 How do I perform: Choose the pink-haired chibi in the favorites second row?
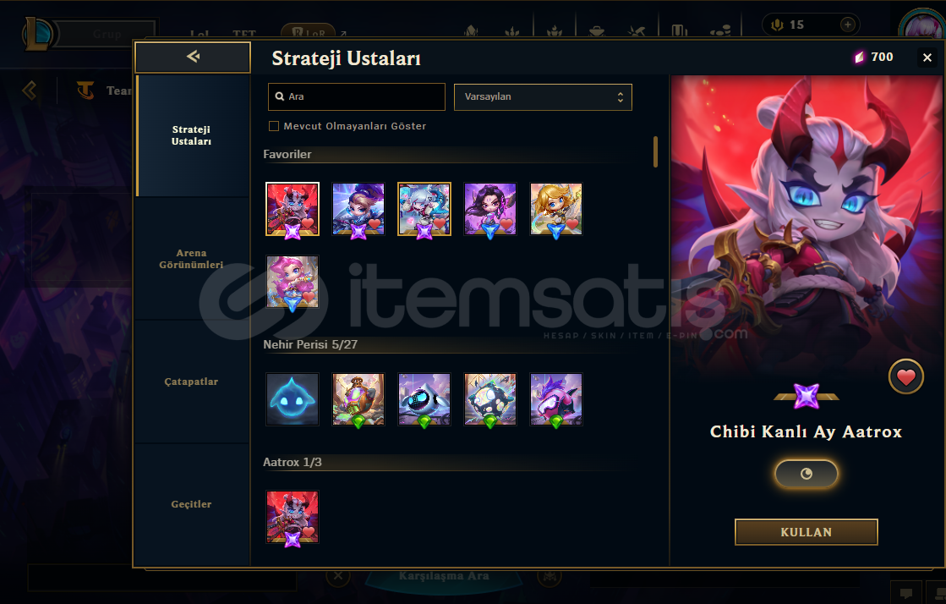click(292, 281)
